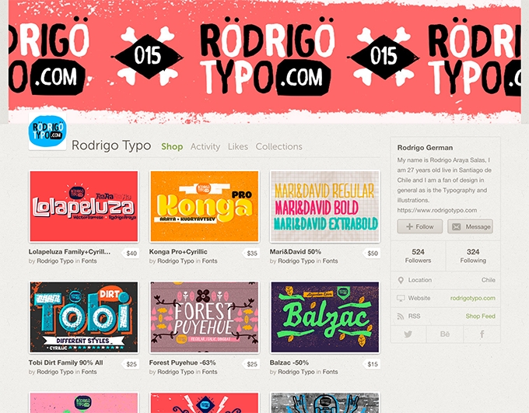The image size is (529, 413).
Task: Open the Mari&David font thumbnail
Action: click(325, 206)
